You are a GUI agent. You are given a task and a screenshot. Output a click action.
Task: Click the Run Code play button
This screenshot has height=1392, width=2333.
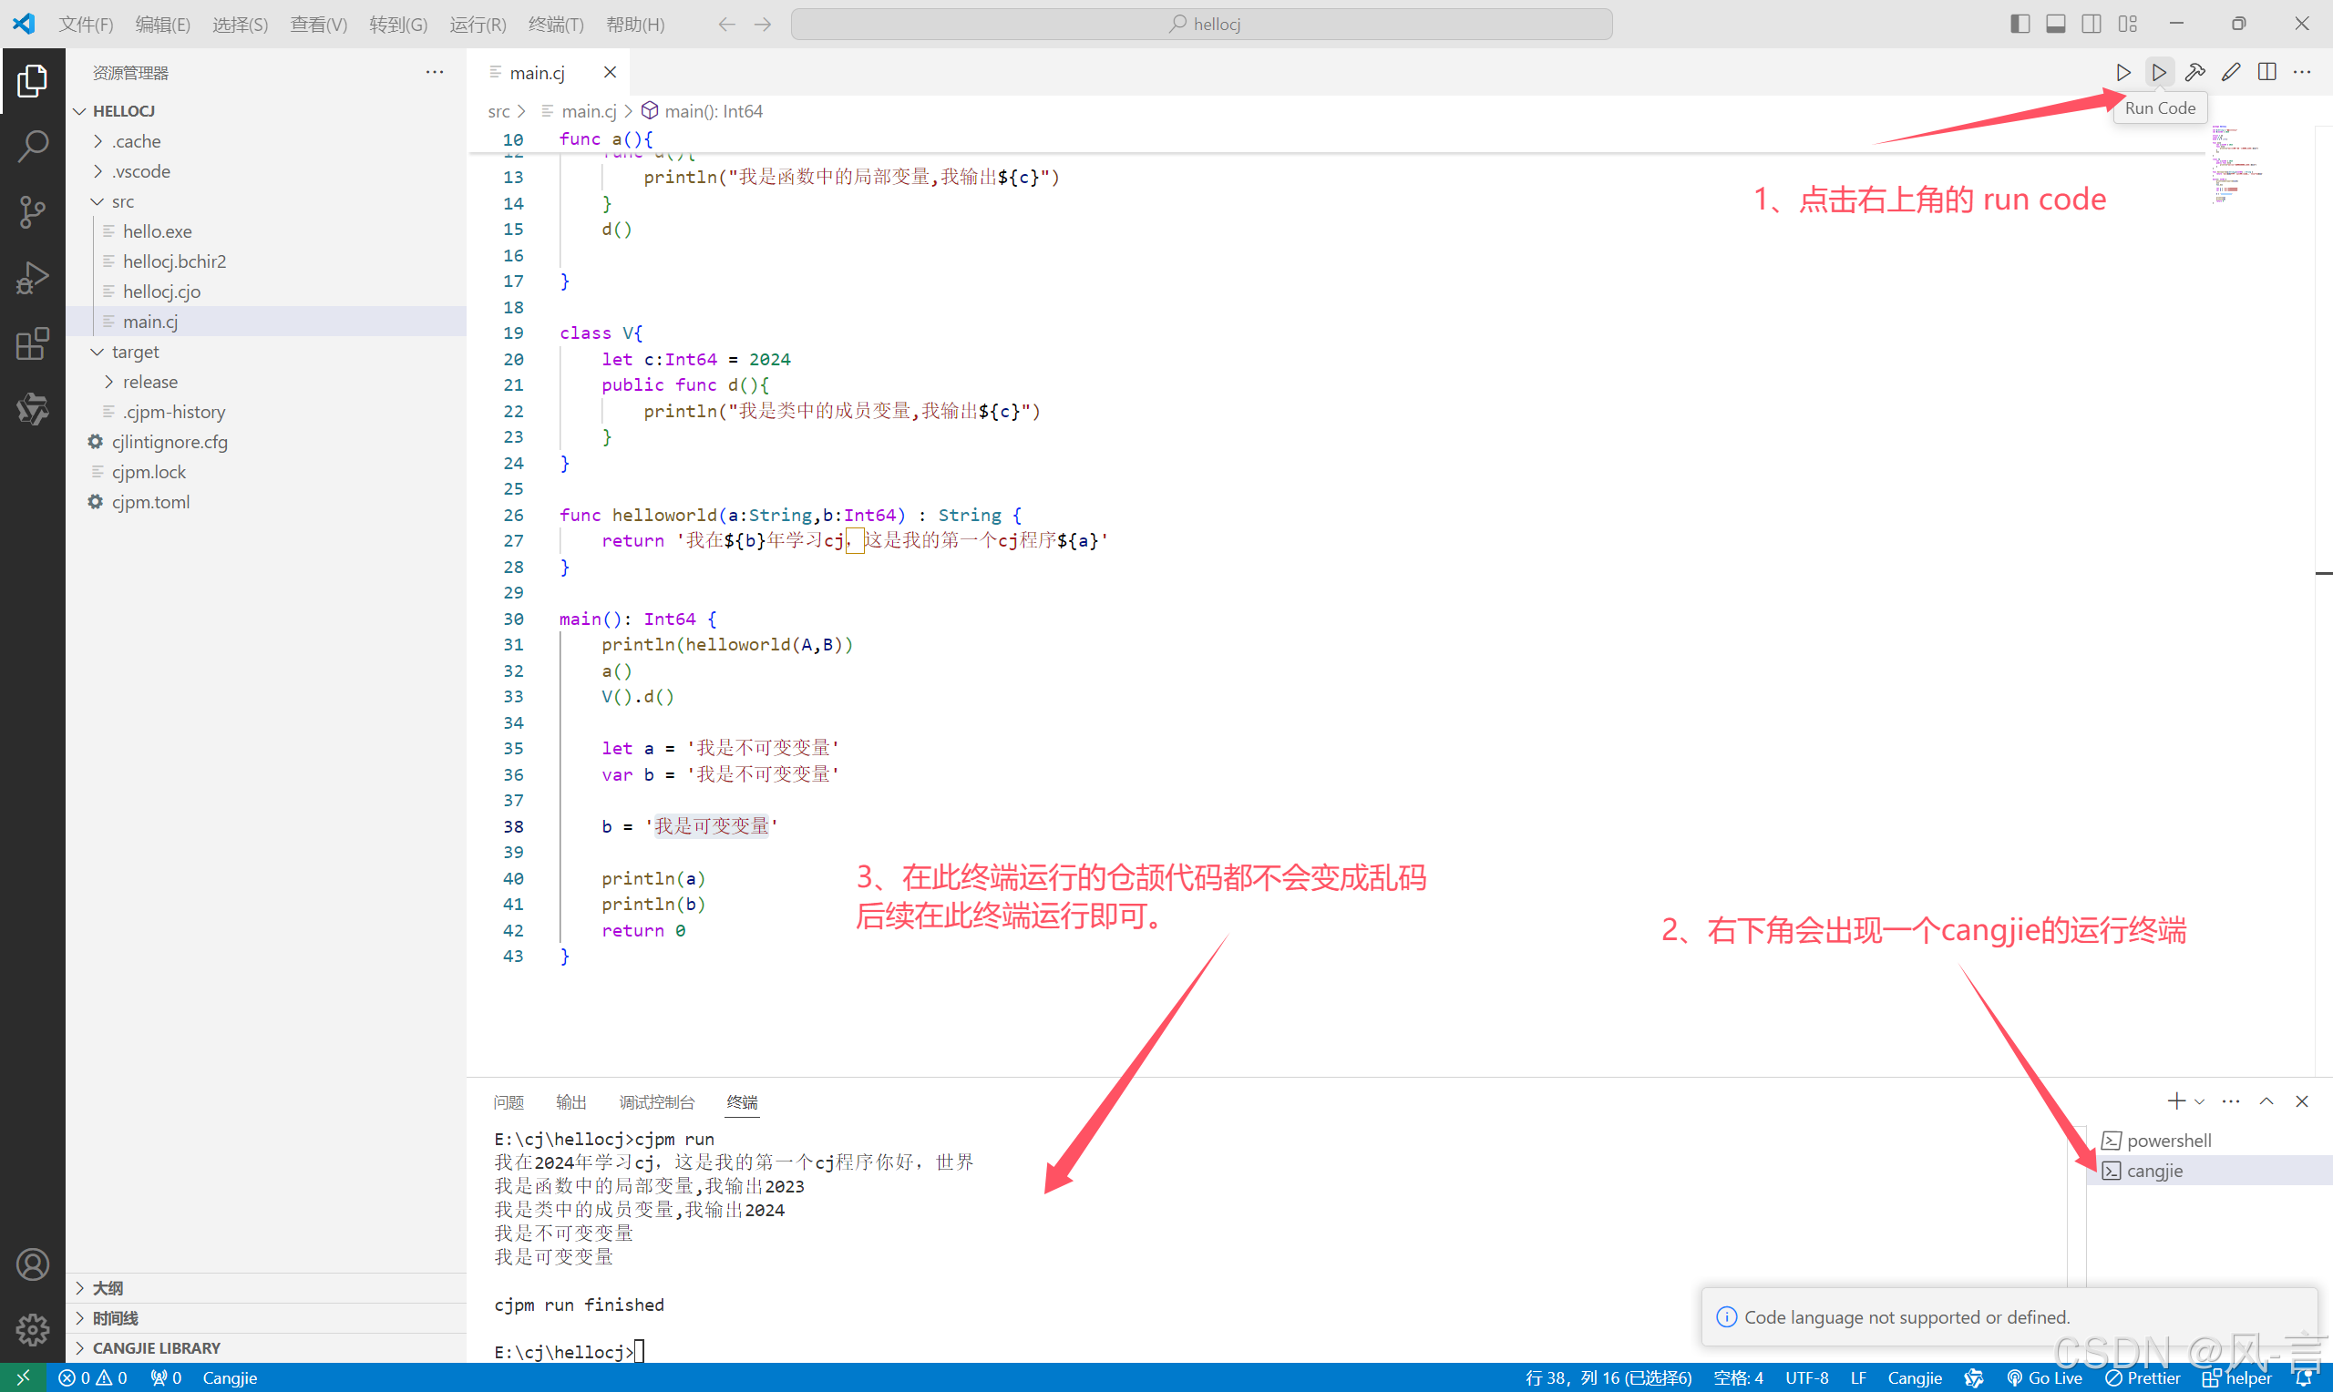click(2159, 72)
